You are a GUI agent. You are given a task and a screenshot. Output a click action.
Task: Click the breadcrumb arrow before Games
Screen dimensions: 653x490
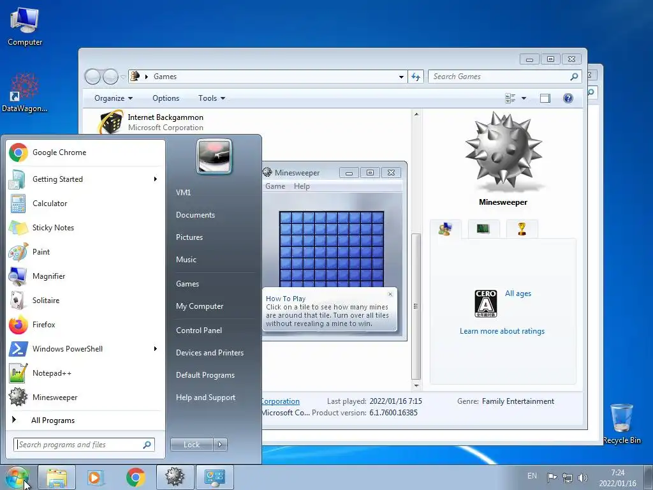147,77
